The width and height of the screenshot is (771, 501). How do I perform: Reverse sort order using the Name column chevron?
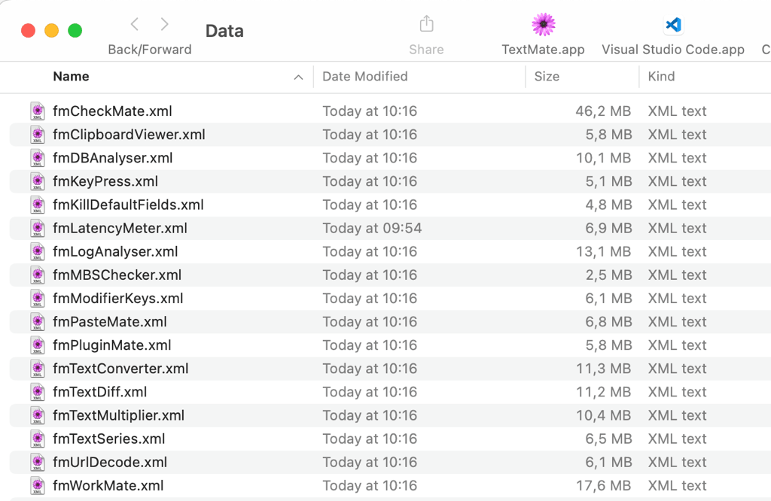(298, 77)
